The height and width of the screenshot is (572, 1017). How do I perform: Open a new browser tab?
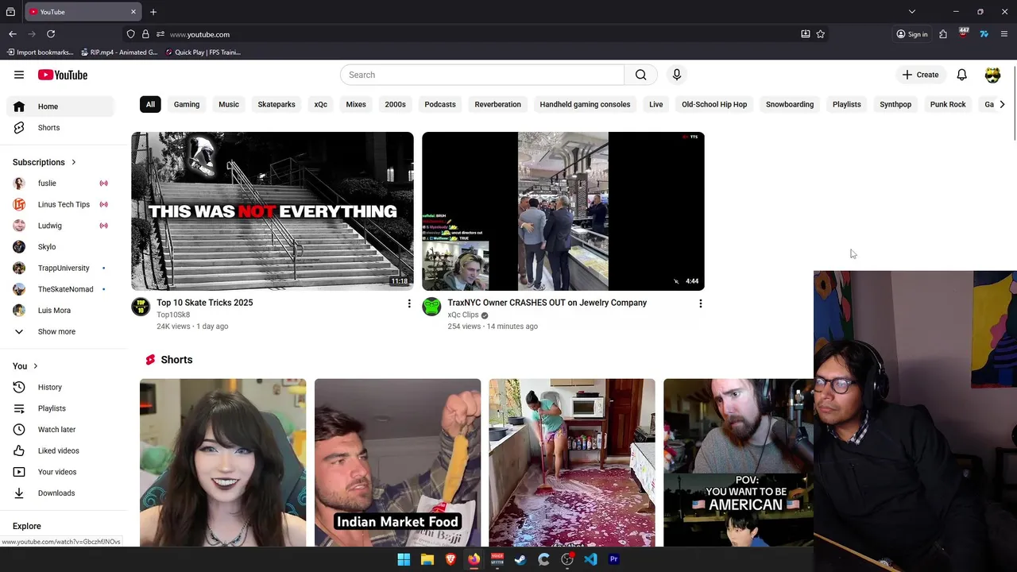[153, 12]
